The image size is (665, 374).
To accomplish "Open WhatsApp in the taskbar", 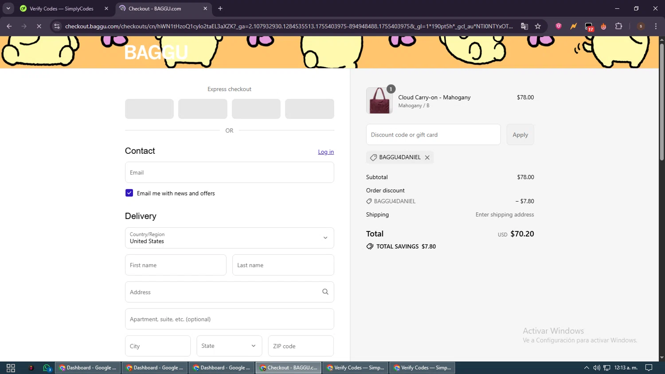I will [x=47, y=368].
